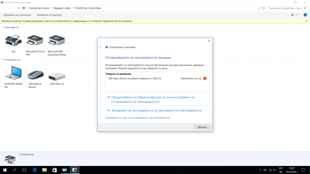Click Устройства и принтери breadcrumb
Image resolution: width=310 pixels, height=174 pixels.
tap(88, 8)
